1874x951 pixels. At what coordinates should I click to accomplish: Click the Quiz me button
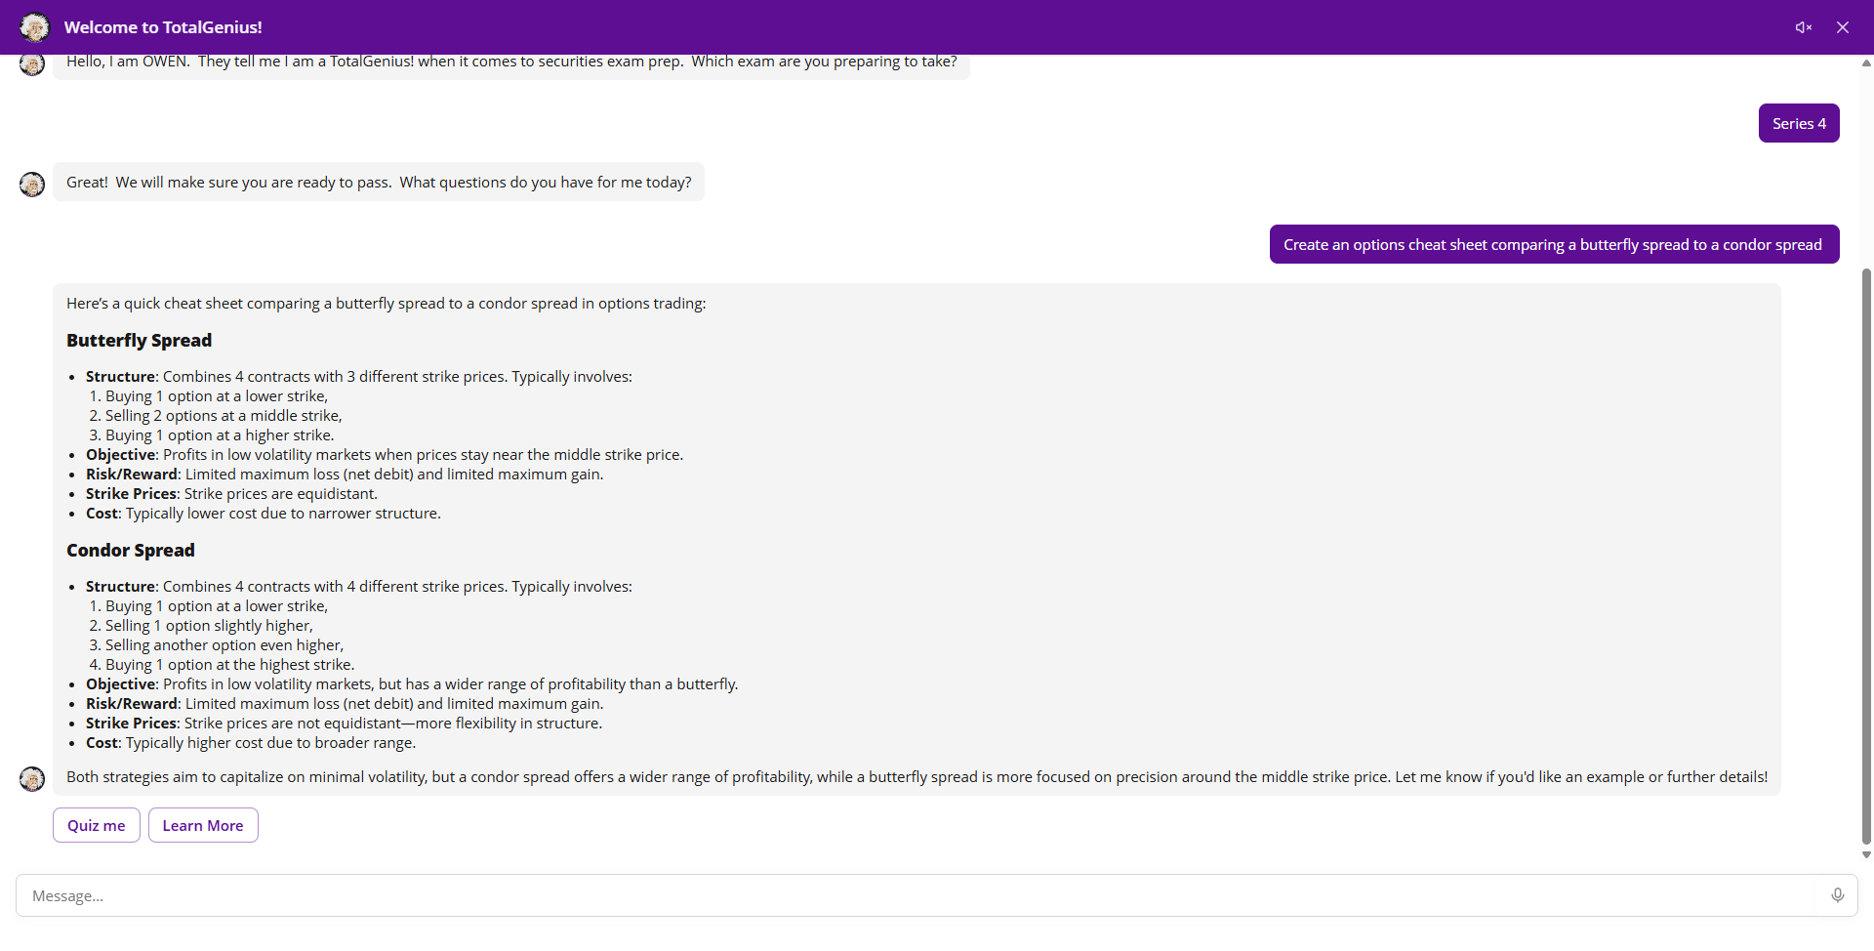[97, 825]
